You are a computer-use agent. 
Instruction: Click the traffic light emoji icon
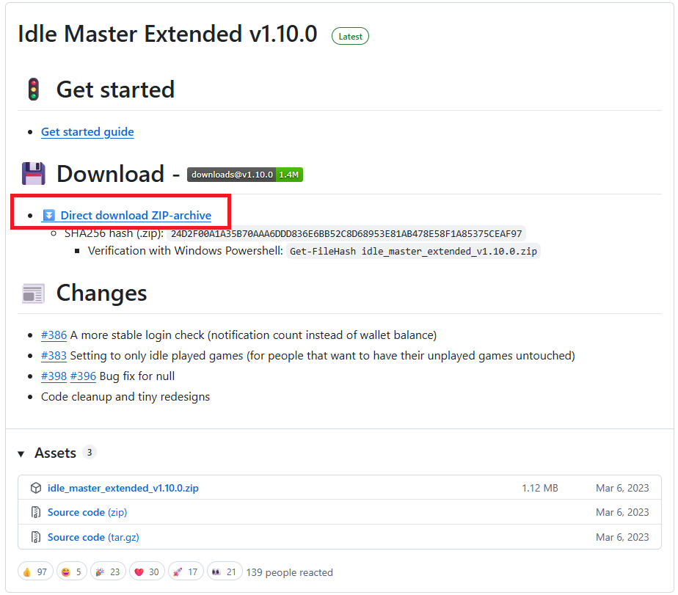[x=33, y=89]
